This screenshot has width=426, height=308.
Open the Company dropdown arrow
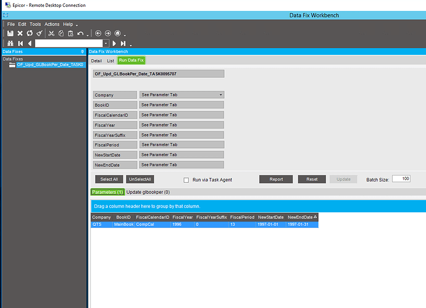[x=220, y=95]
